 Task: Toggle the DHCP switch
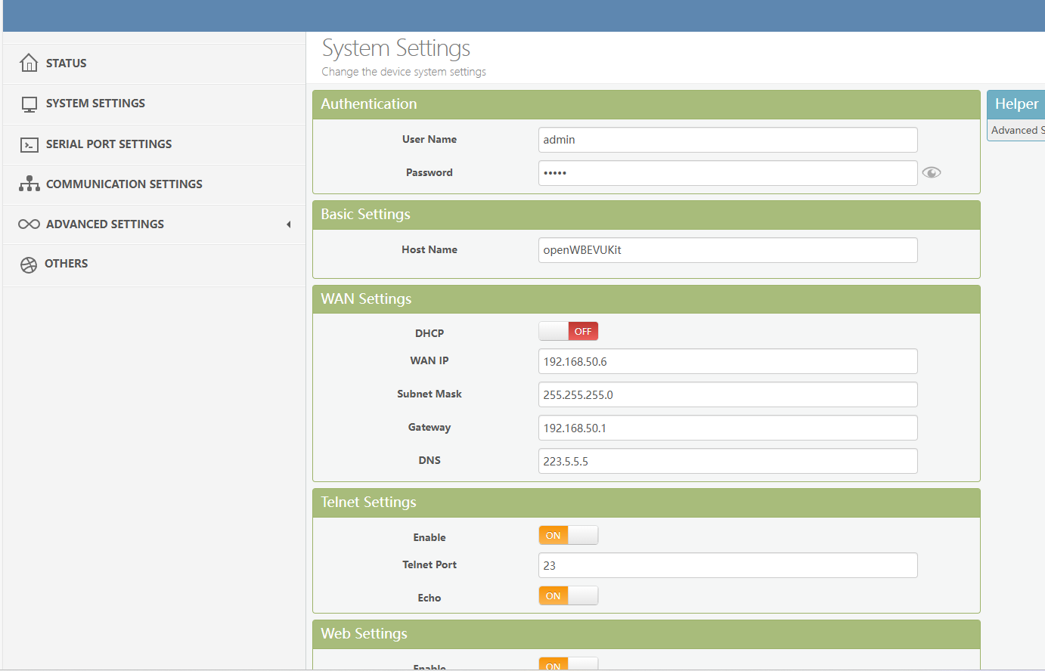[x=569, y=331]
